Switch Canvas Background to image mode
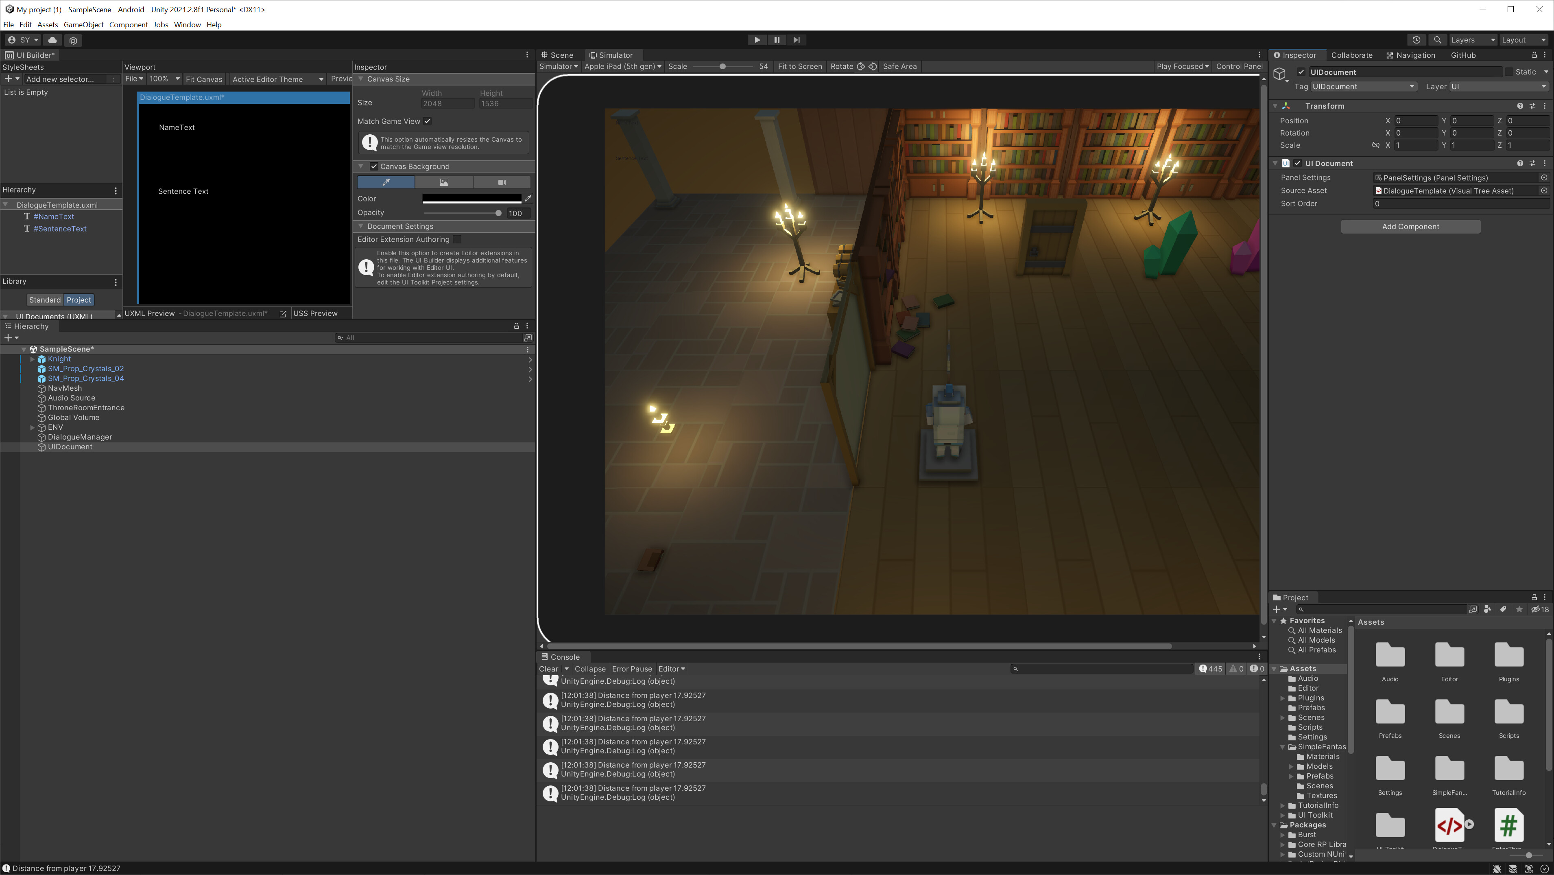The image size is (1554, 875). (x=443, y=182)
